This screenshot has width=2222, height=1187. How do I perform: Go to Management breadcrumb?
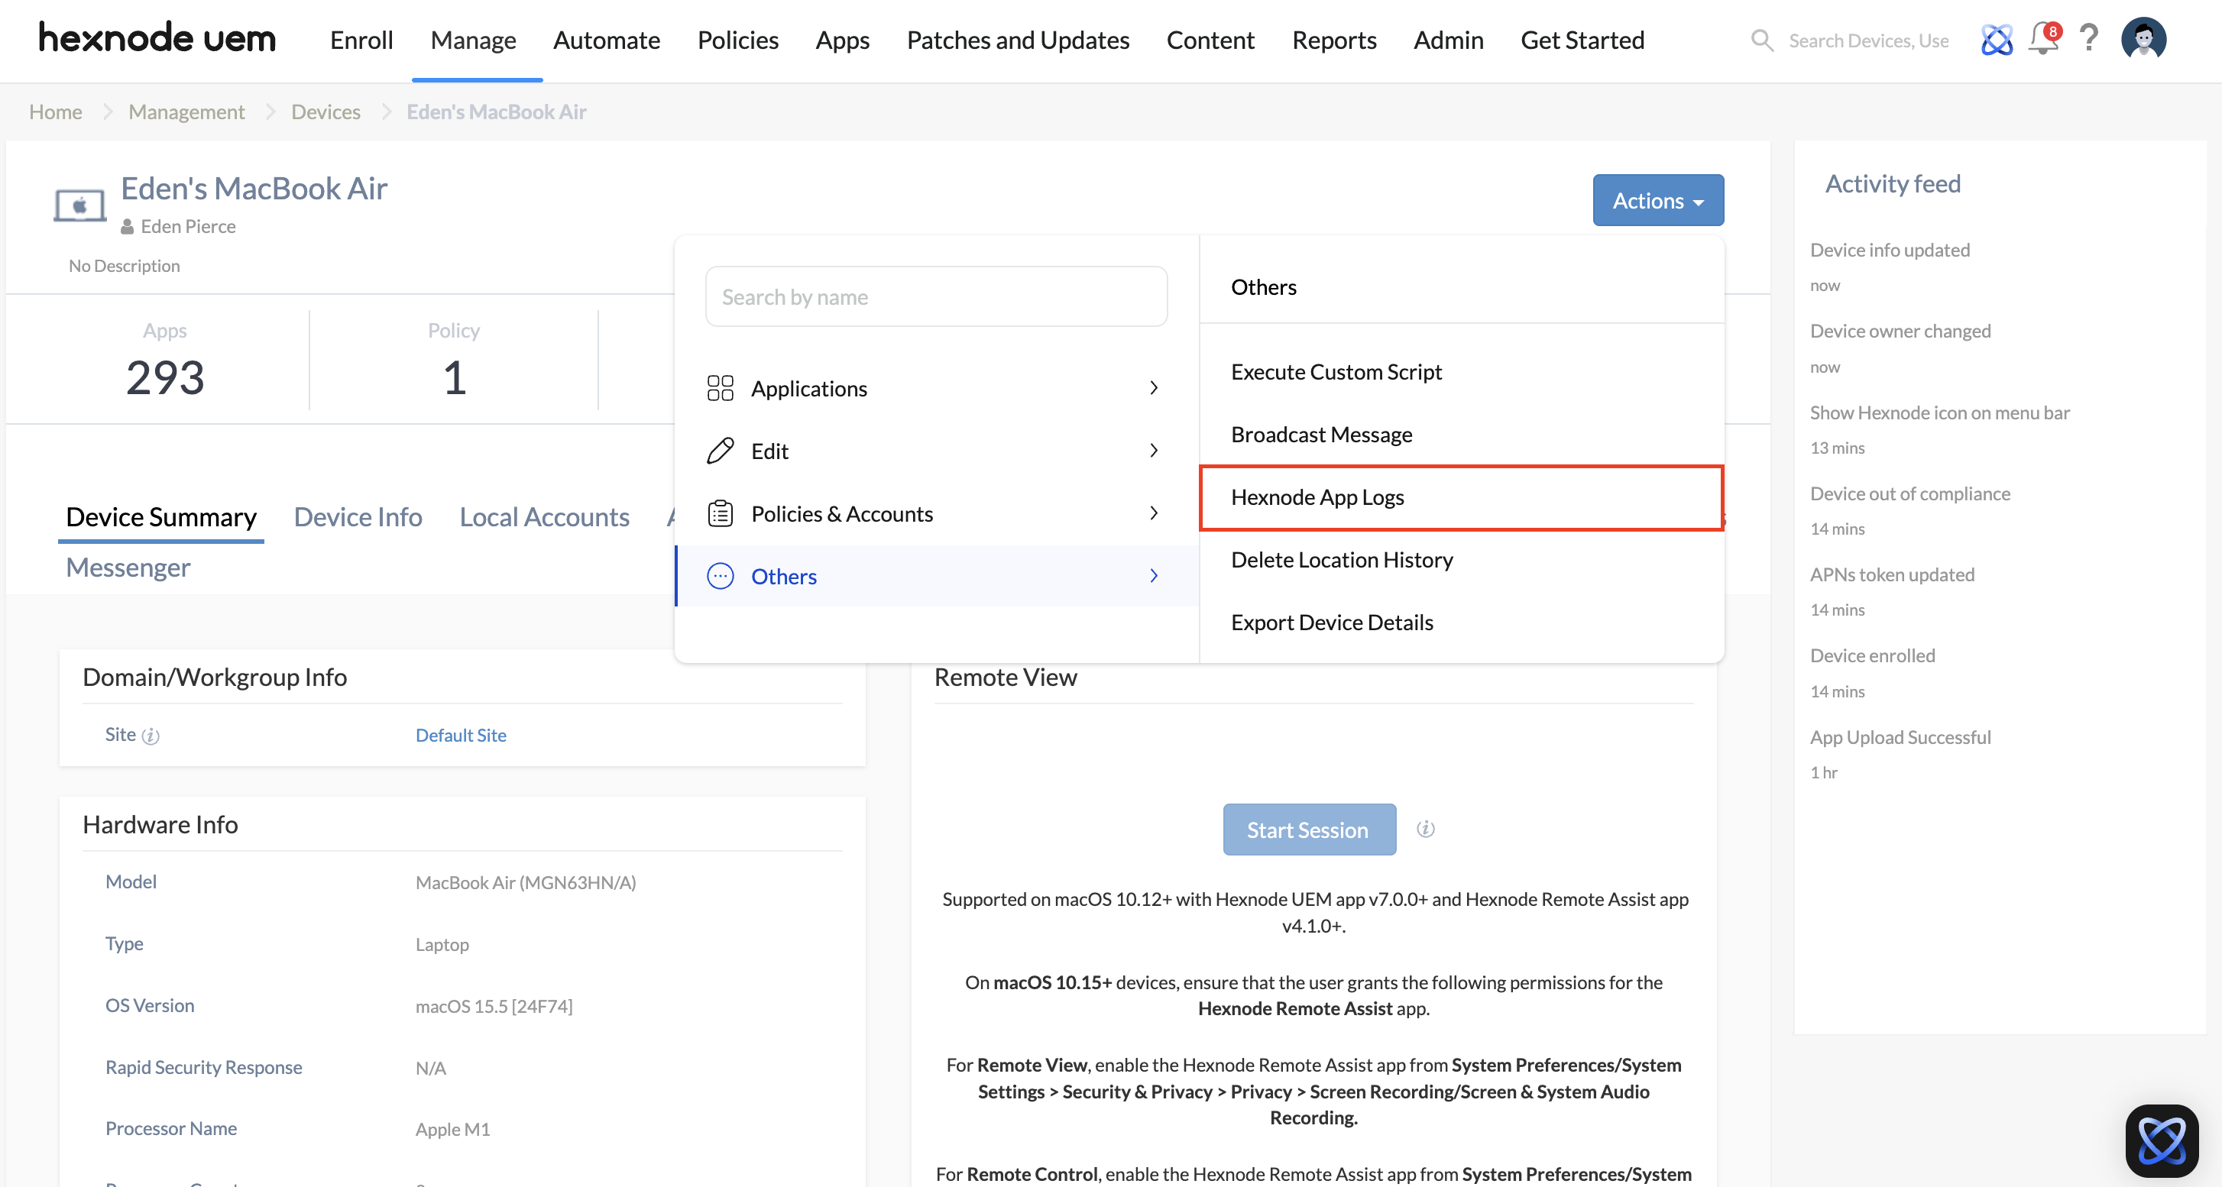coord(186,112)
